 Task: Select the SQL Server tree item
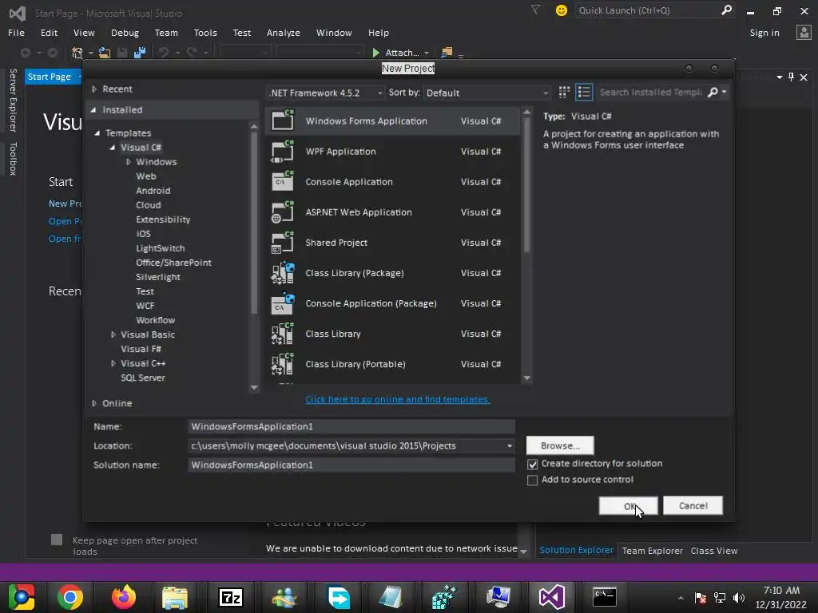click(143, 378)
